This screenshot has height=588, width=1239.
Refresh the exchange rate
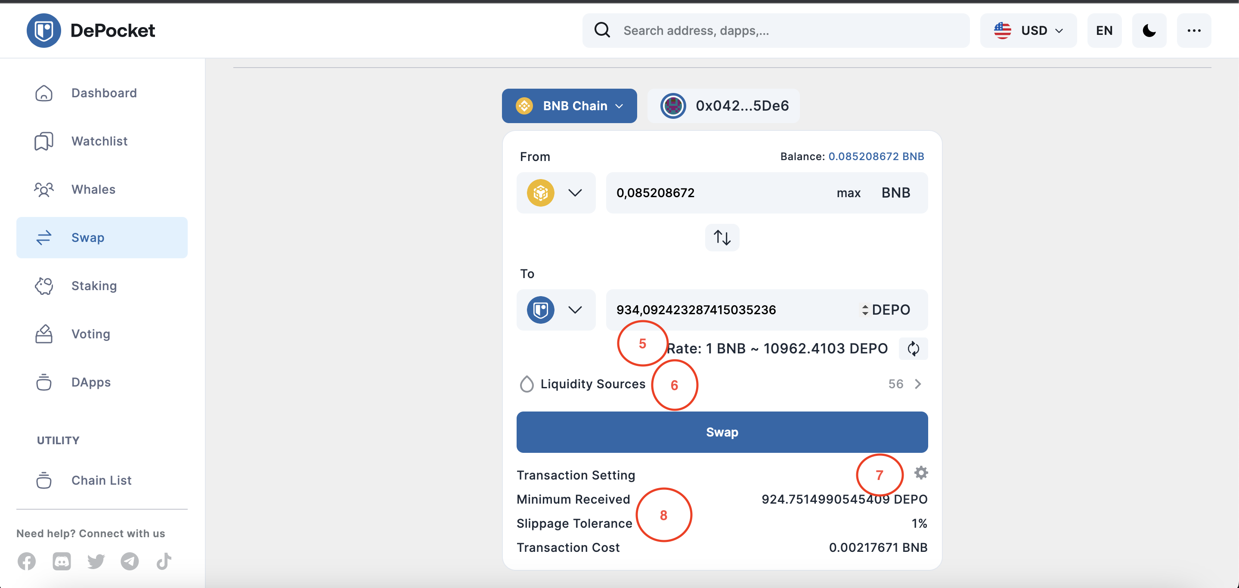913,348
